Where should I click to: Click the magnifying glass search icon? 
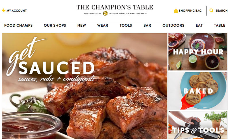click(x=211, y=10)
